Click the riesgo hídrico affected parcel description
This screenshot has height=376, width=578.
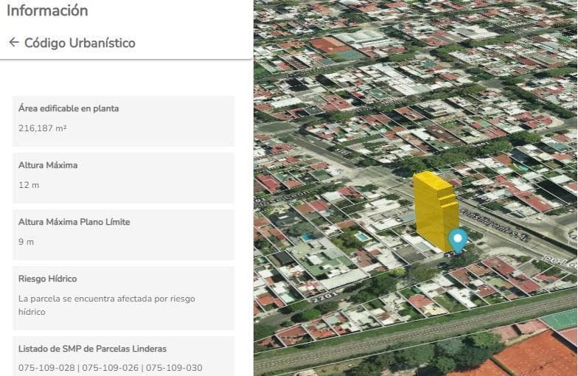coord(106,305)
